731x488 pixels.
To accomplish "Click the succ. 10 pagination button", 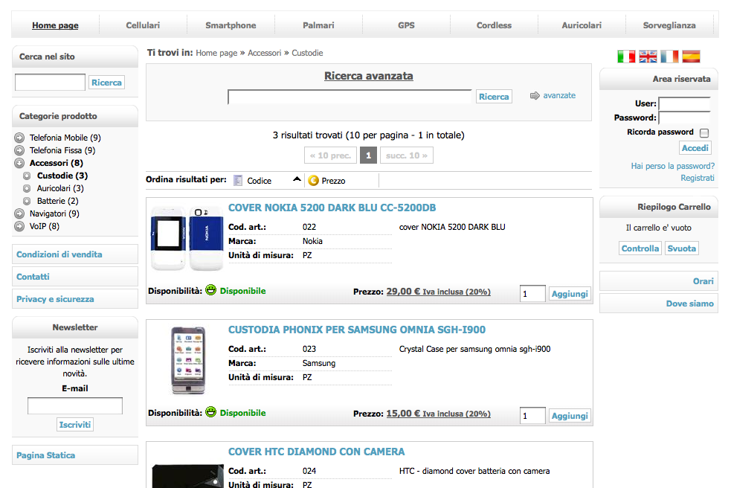I will pos(407,155).
